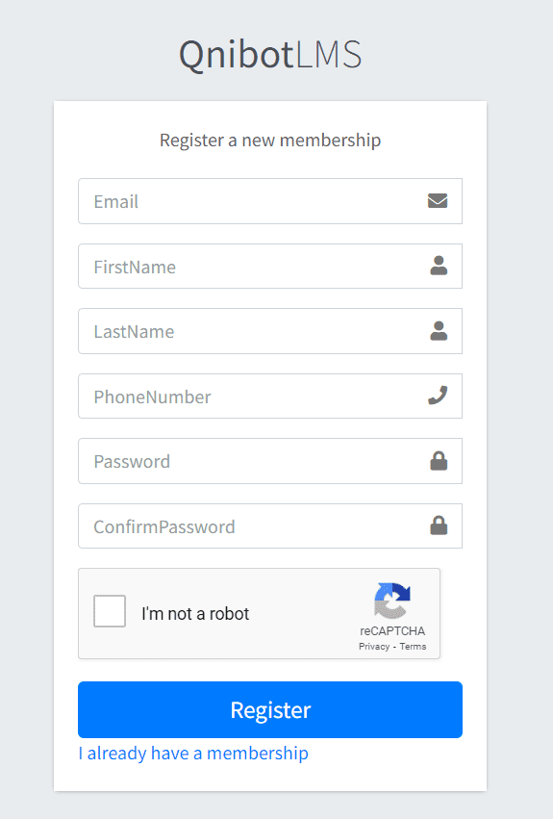Click the padlock icon in Password field

[439, 461]
